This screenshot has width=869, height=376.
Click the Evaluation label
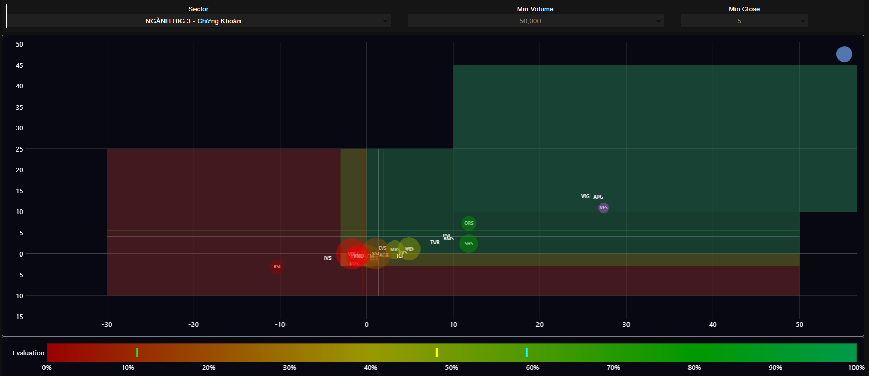pyautogui.click(x=29, y=353)
